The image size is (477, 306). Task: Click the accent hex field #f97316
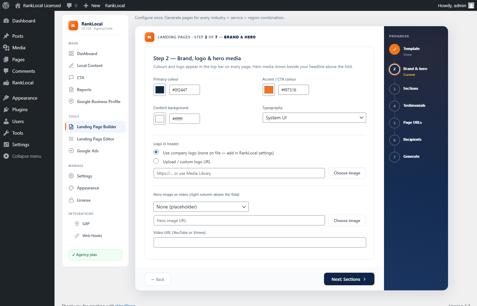coord(294,90)
